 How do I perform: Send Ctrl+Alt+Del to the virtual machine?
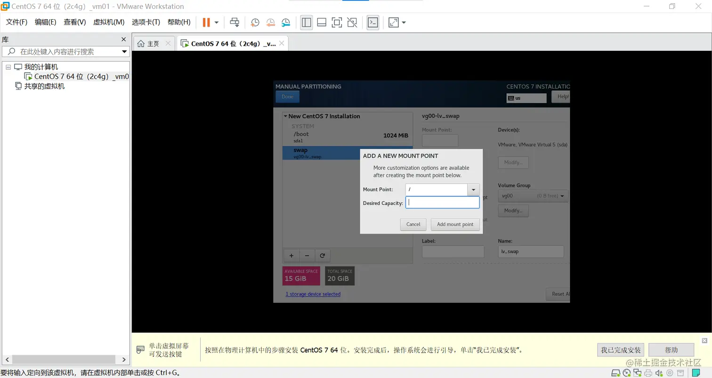pos(235,22)
